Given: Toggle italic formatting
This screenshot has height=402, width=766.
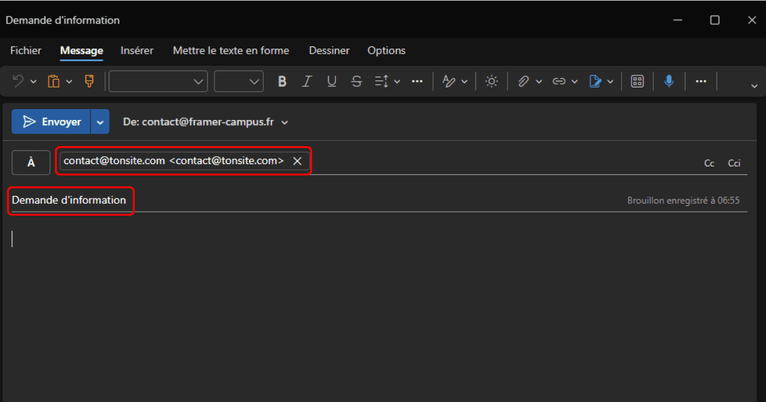Looking at the screenshot, I should (x=307, y=81).
